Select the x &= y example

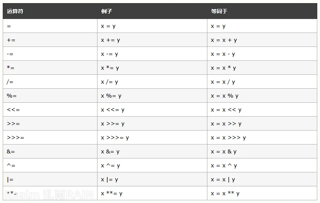tap(110, 151)
